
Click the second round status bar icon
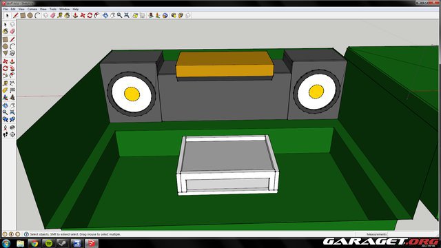pyautogui.click(x=11, y=234)
